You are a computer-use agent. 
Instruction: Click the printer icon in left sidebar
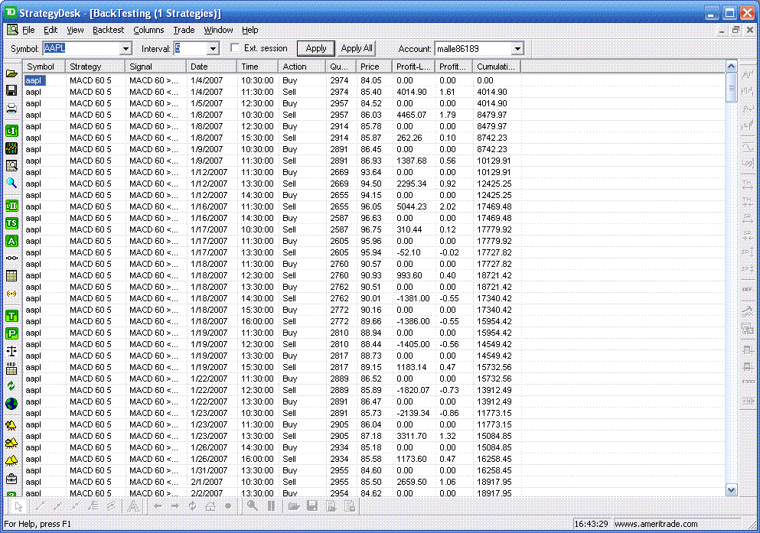[11, 109]
